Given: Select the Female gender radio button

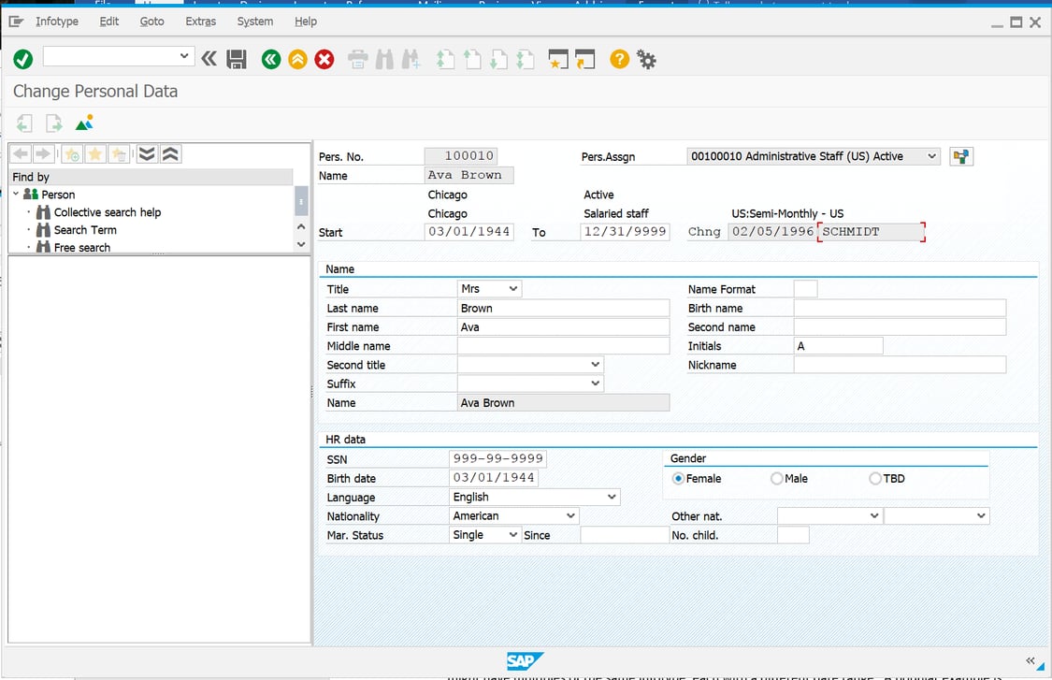Looking at the screenshot, I should (676, 478).
